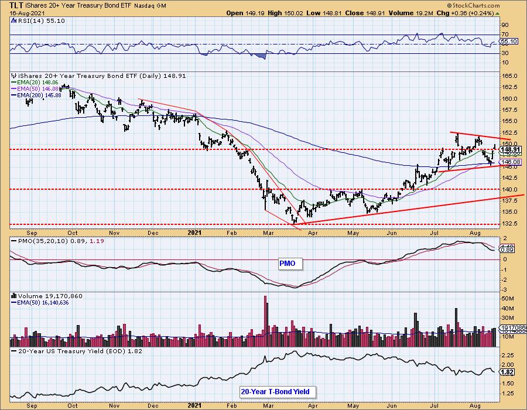
Task: Click the Close 148.91 value in header
Action: pyautogui.click(x=365, y=13)
